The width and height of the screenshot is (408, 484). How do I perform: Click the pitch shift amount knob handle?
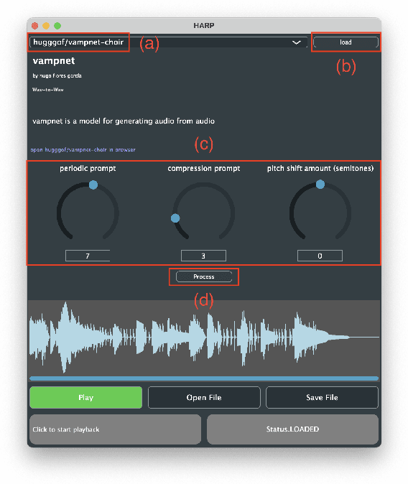(x=320, y=185)
